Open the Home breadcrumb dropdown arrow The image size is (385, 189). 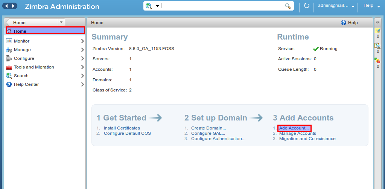coord(61,22)
